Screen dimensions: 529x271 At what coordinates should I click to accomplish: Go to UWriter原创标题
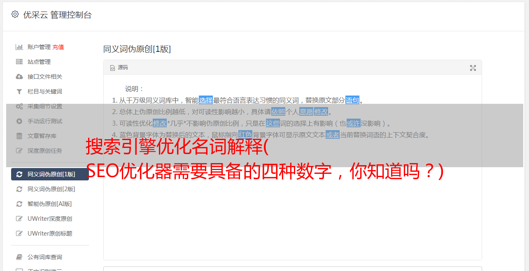tap(50, 234)
